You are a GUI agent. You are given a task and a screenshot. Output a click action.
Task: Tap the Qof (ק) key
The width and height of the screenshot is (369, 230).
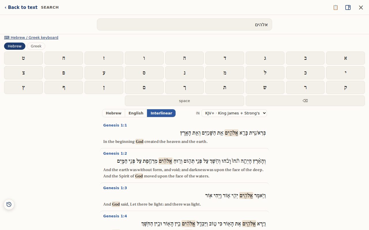[345, 87]
